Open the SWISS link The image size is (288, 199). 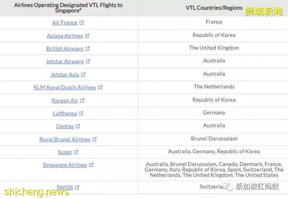click(x=65, y=187)
